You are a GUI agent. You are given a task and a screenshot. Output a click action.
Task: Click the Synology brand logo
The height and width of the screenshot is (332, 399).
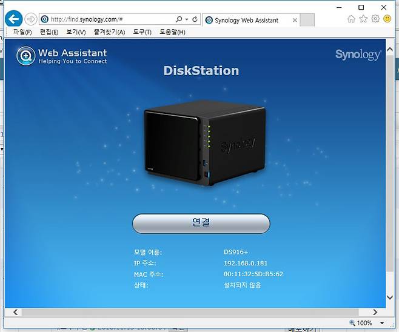pos(358,55)
